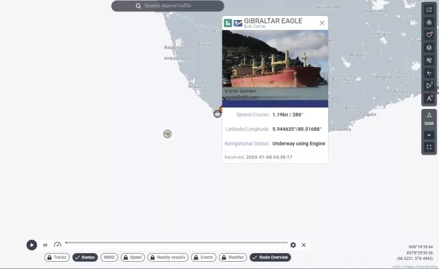Enter fullscreen map mode

pyautogui.click(x=429, y=147)
